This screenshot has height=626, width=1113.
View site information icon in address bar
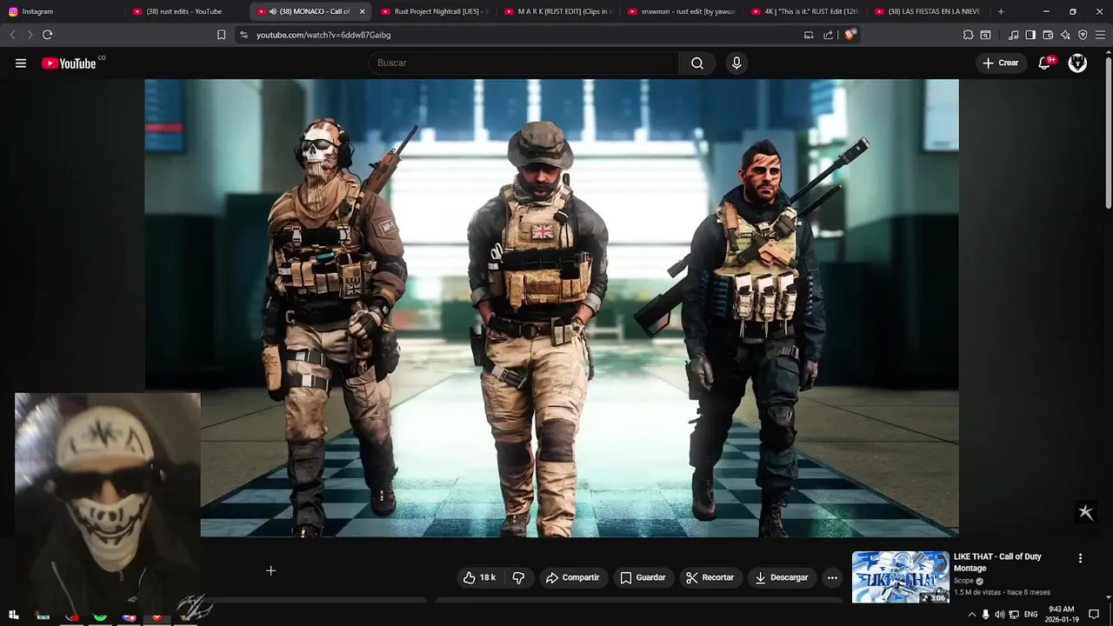[243, 35]
